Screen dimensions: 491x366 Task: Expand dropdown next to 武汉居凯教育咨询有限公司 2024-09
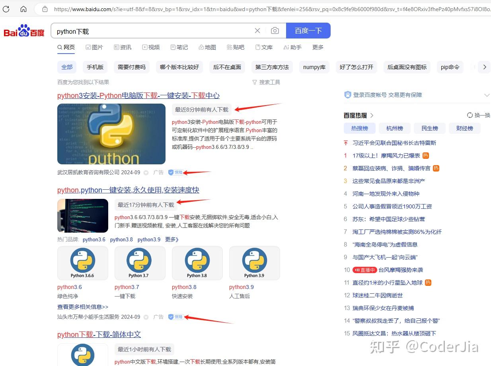pyautogui.click(x=146, y=173)
